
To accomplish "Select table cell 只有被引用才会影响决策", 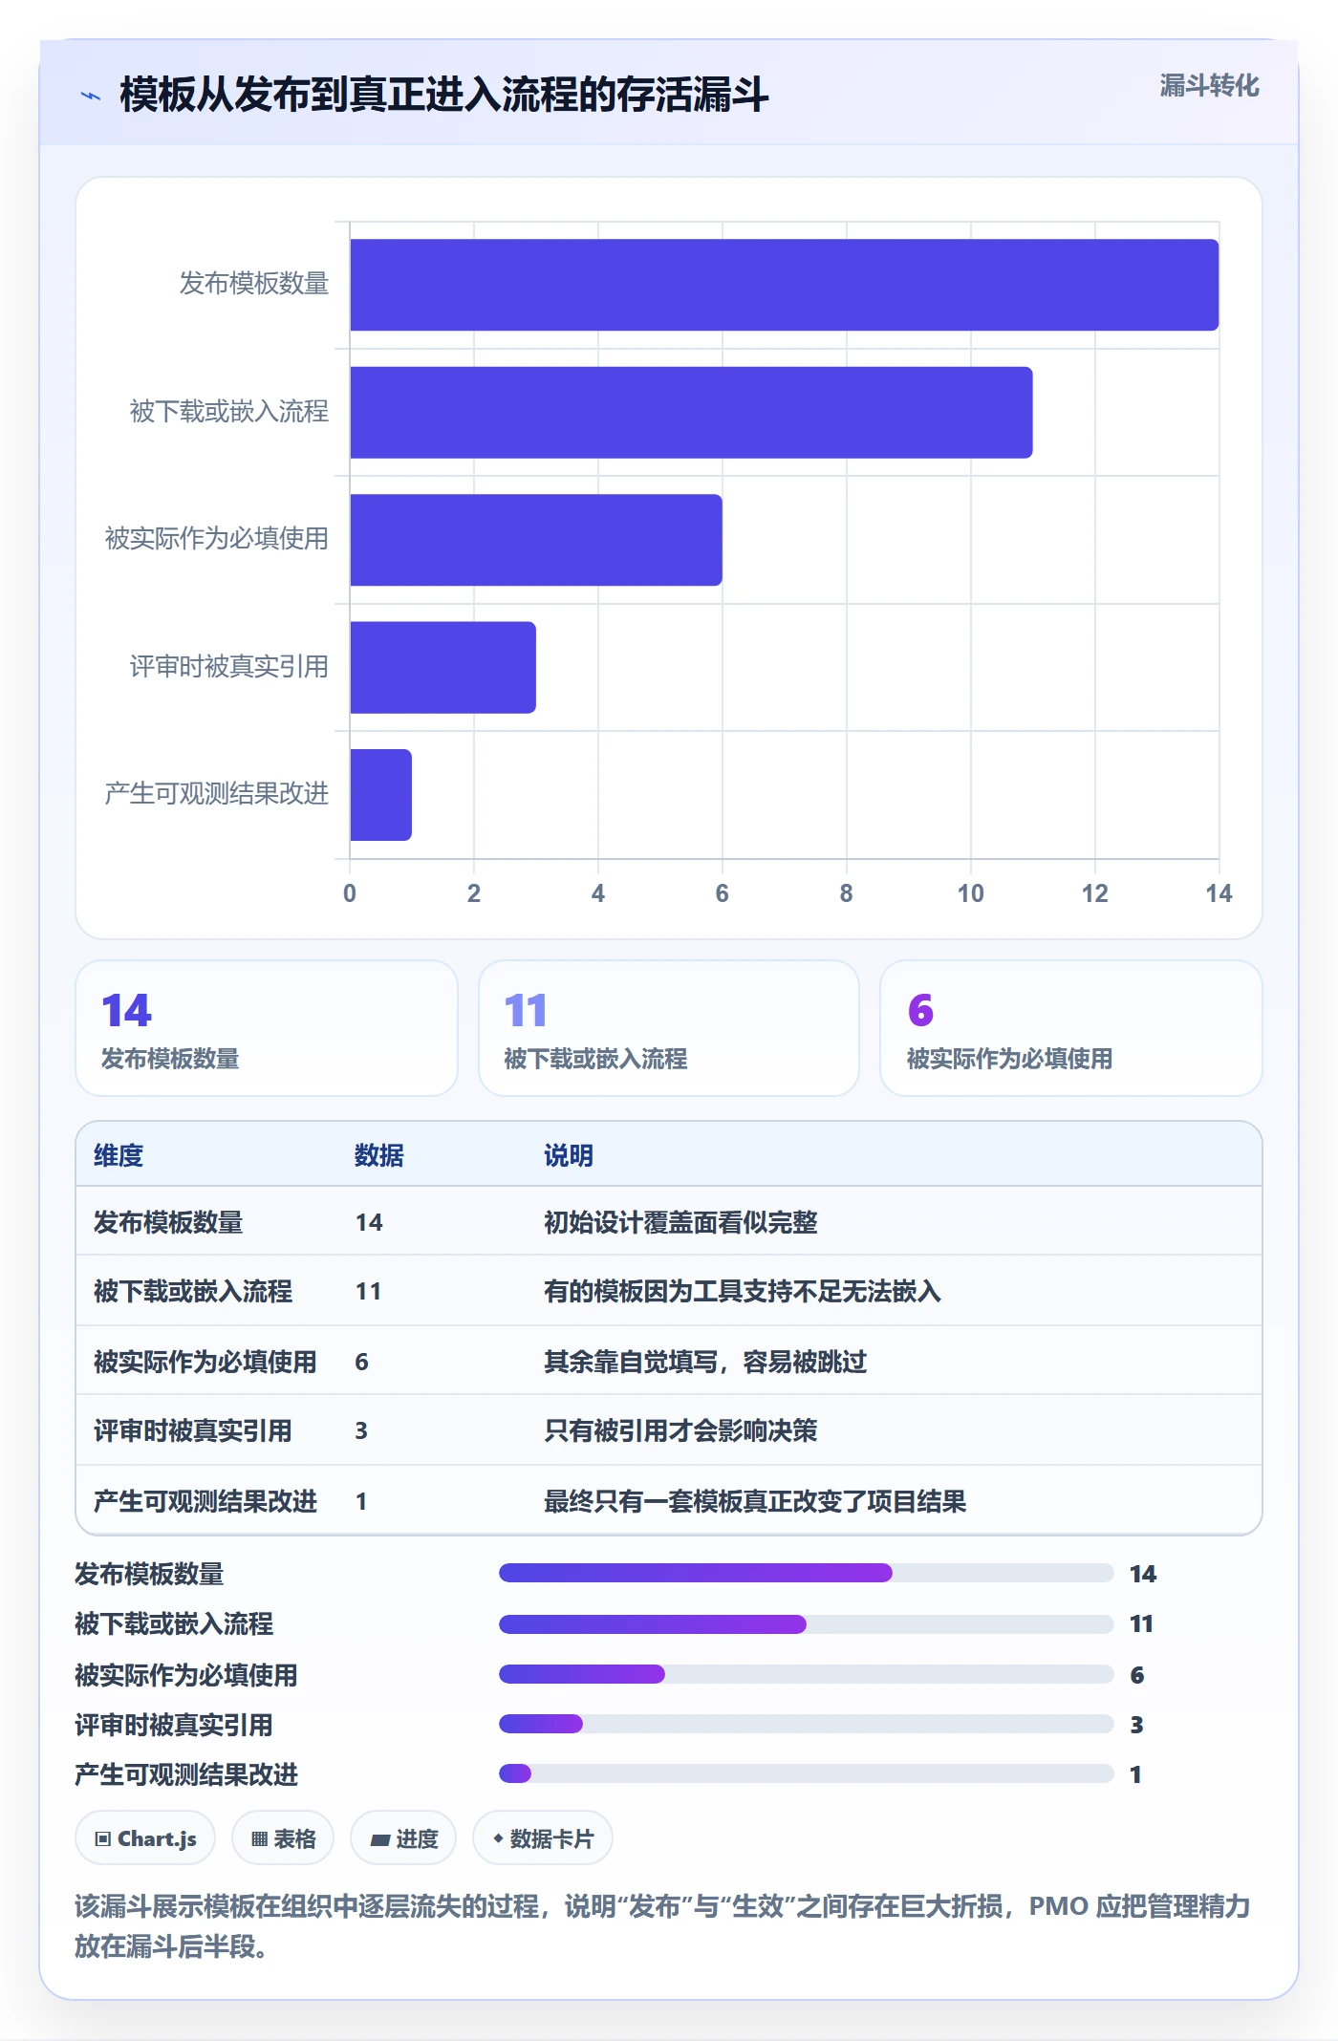I will (680, 1430).
